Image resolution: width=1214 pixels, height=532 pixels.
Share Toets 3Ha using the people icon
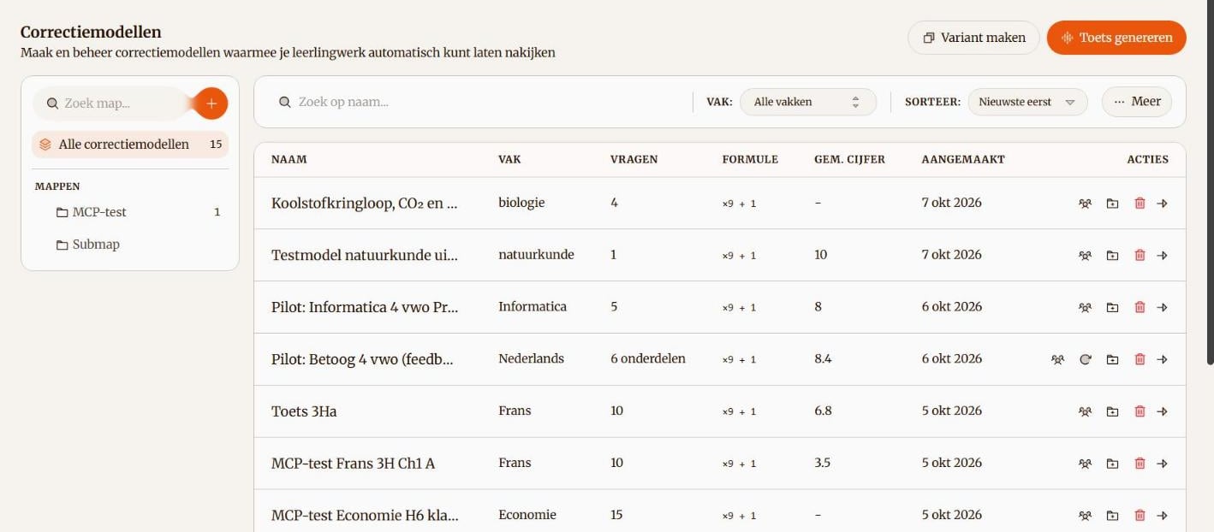point(1085,412)
